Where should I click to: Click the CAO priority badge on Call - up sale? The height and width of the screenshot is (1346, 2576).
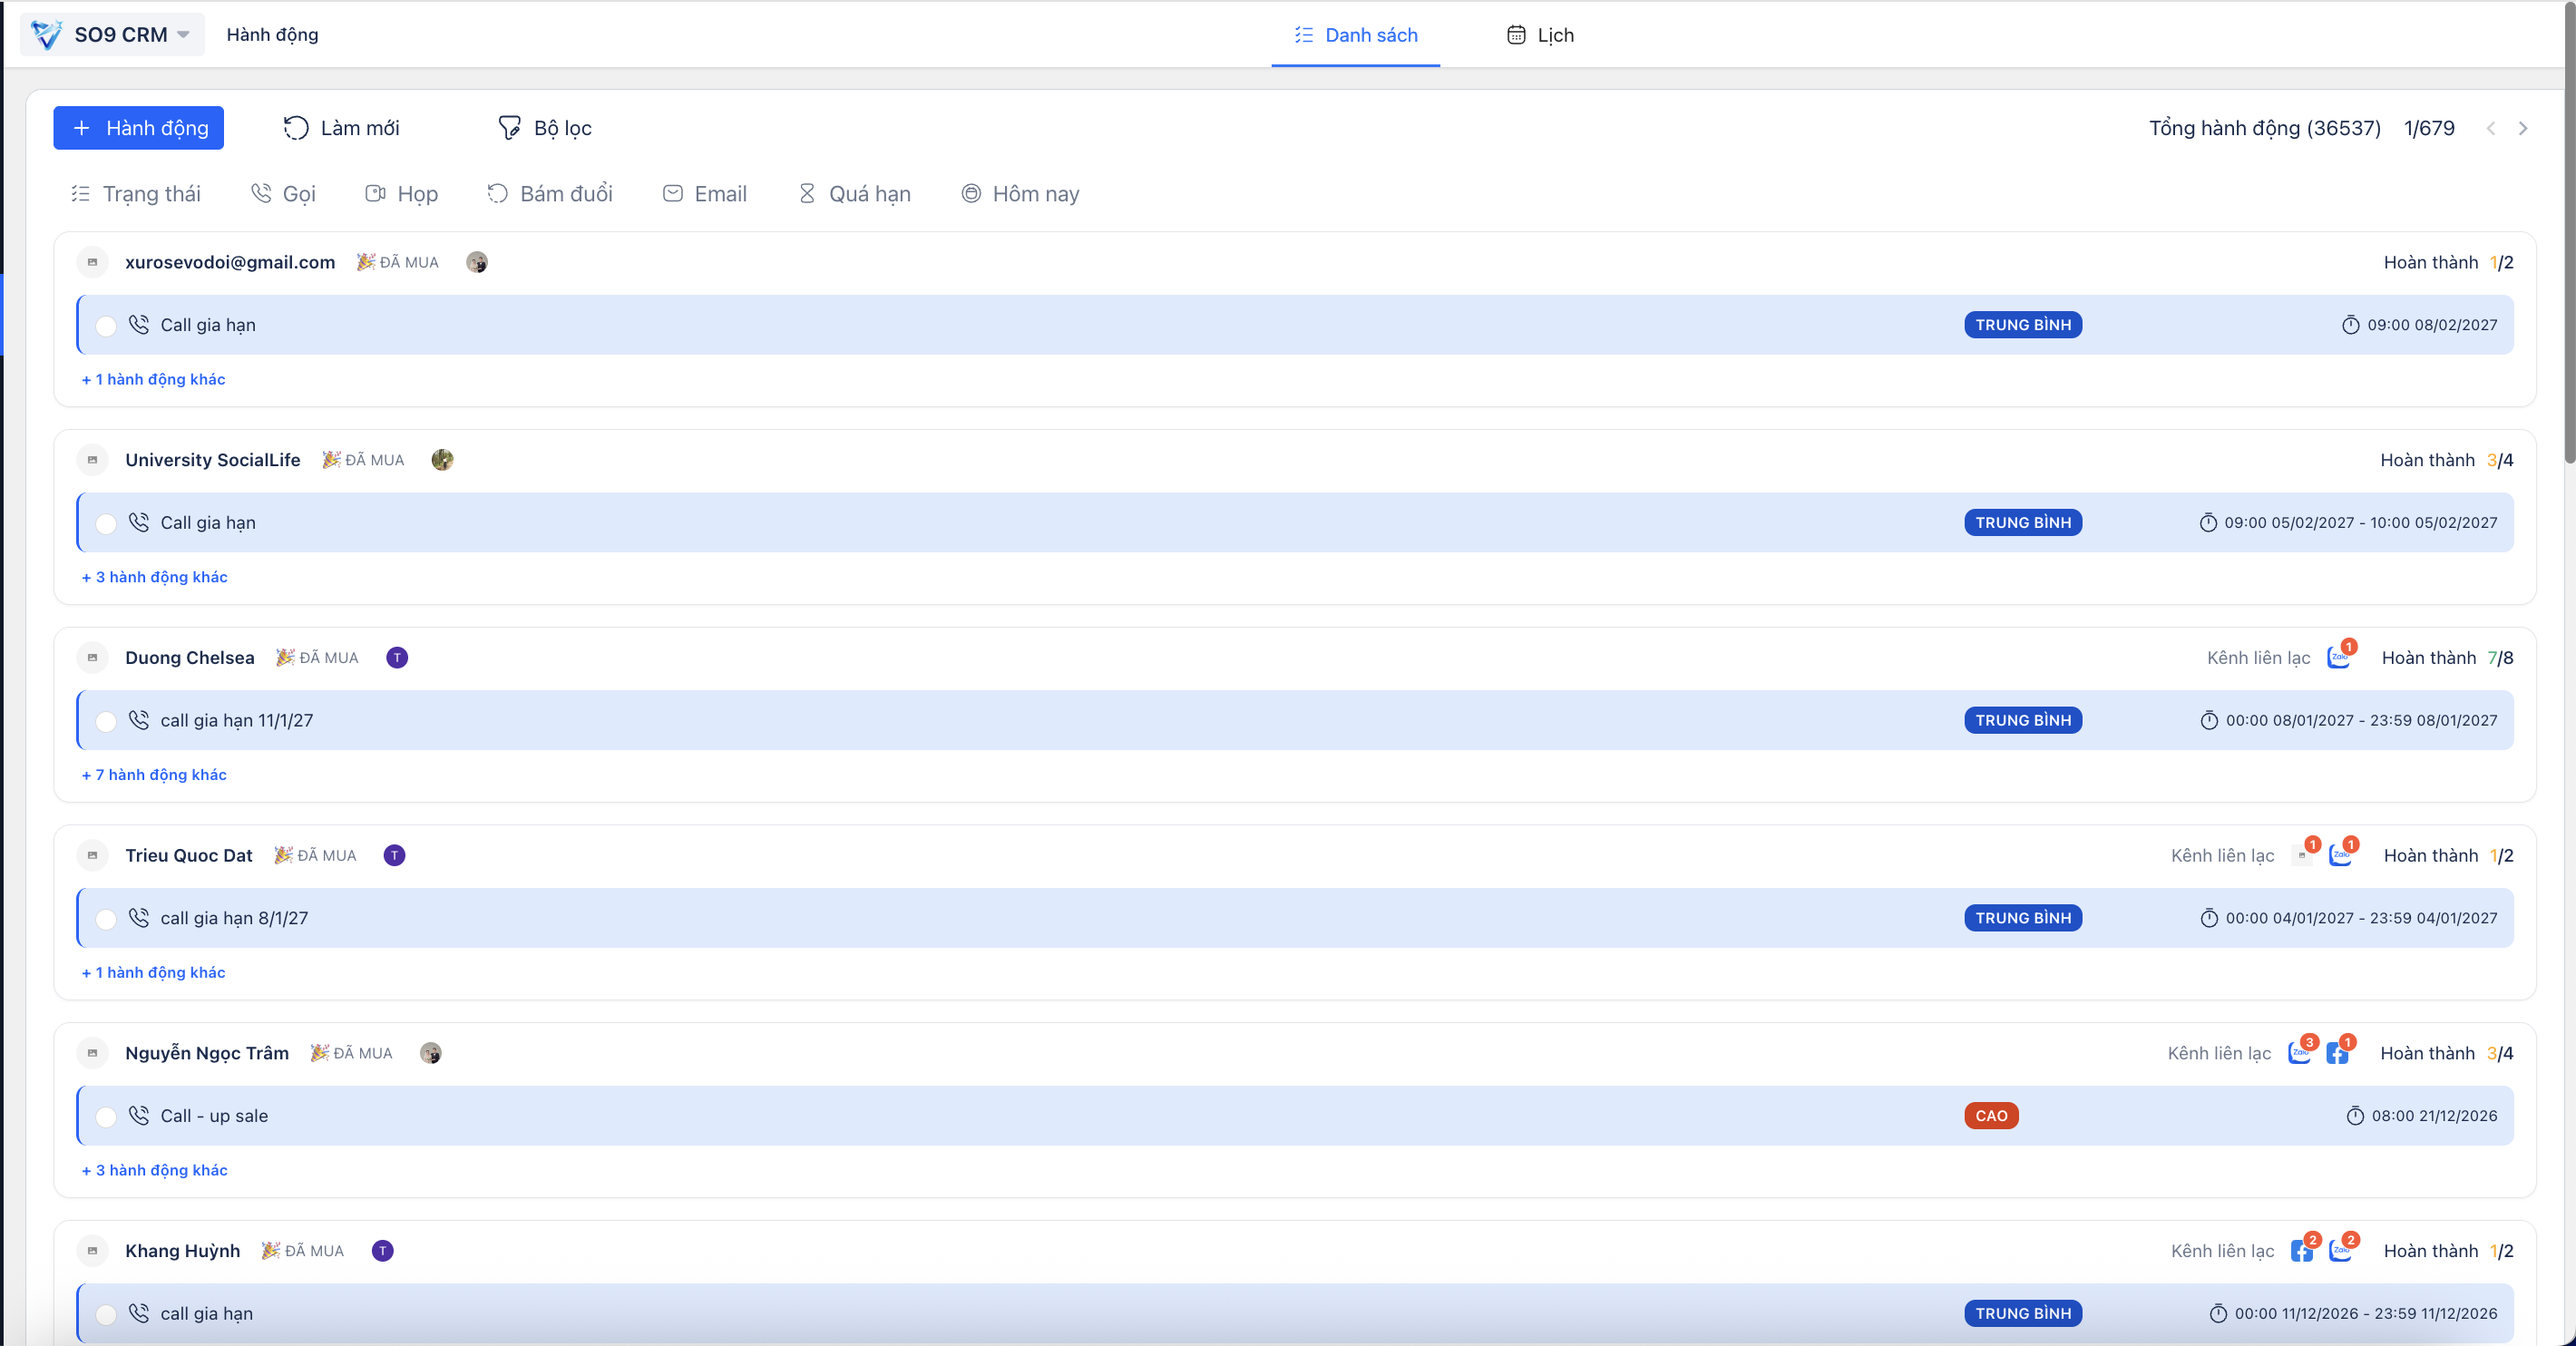tap(1991, 1116)
